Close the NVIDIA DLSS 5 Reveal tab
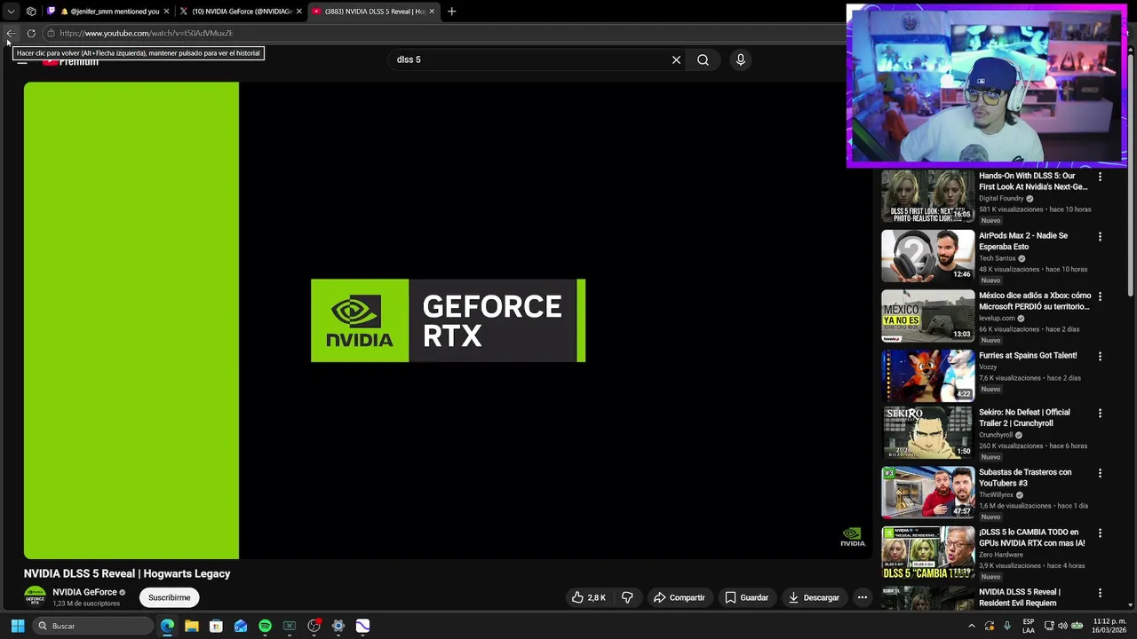The image size is (1137, 639). click(432, 12)
